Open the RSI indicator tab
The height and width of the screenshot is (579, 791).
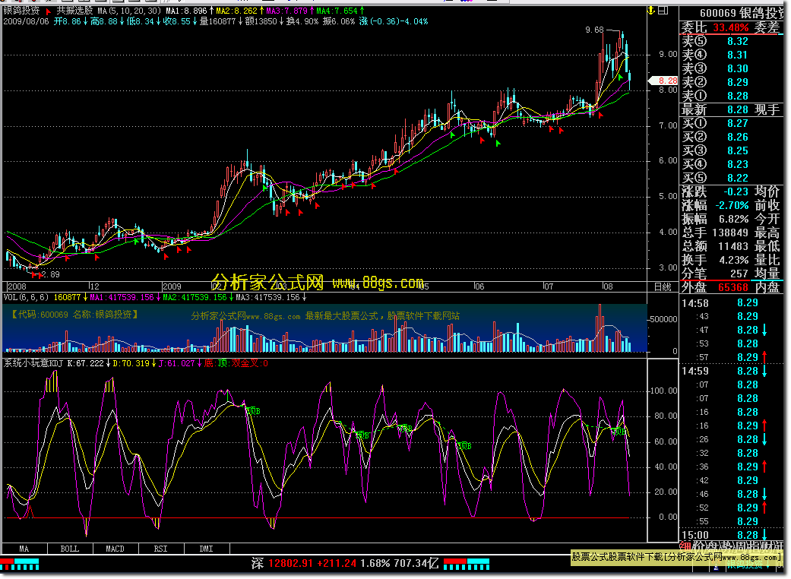160,548
